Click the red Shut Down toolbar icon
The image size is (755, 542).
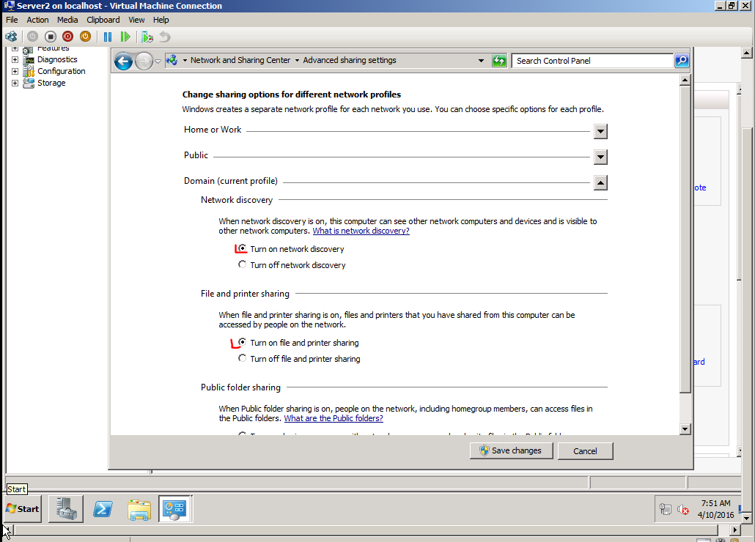68,37
